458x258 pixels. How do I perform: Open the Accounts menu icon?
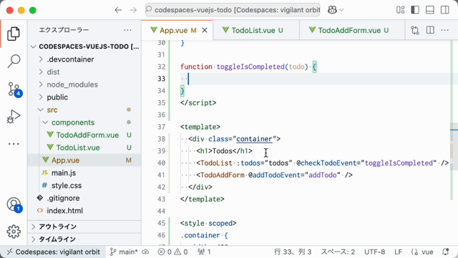coord(14,204)
